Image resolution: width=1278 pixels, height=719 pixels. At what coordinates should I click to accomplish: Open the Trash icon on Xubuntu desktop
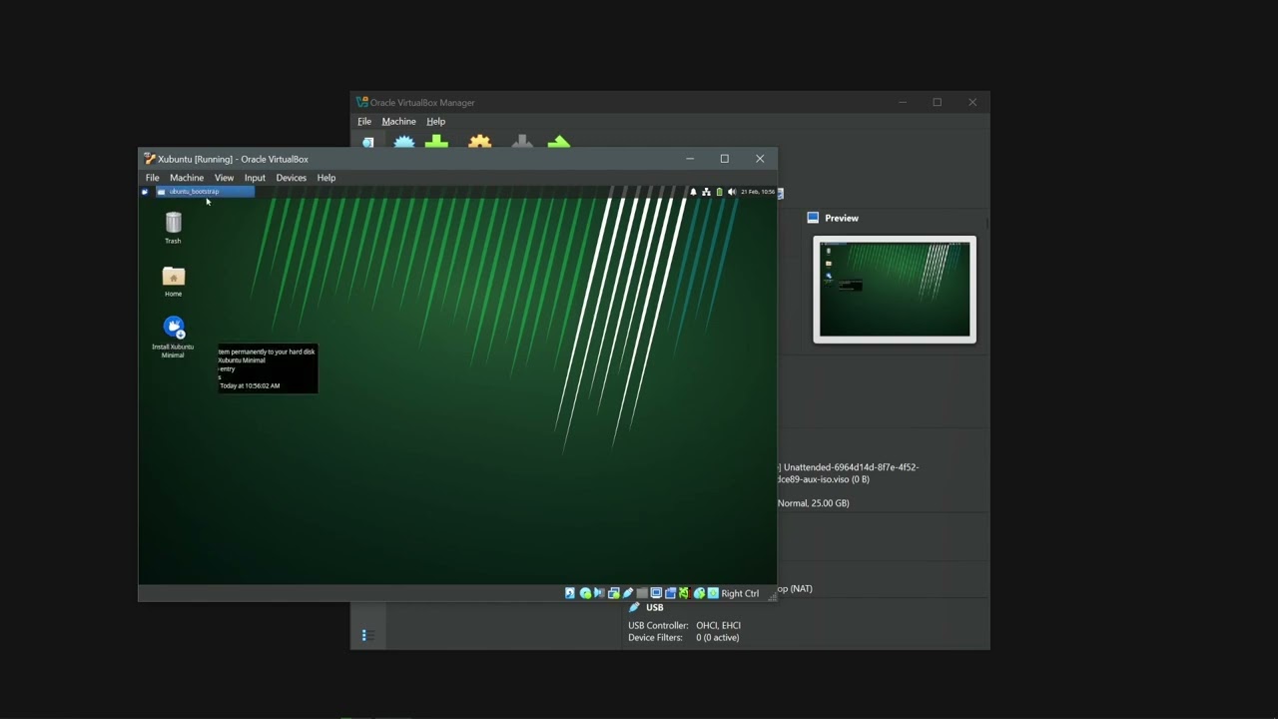pos(173,228)
